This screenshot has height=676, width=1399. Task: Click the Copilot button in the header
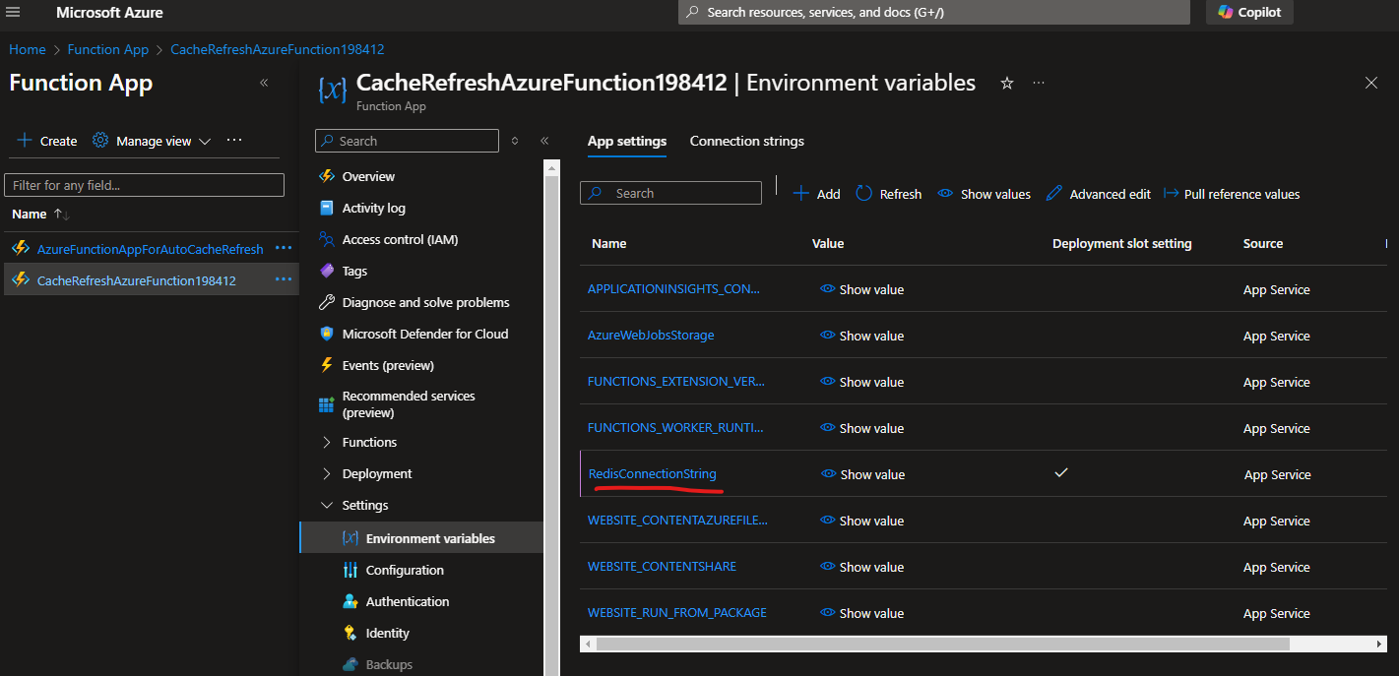click(x=1249, y=12)
